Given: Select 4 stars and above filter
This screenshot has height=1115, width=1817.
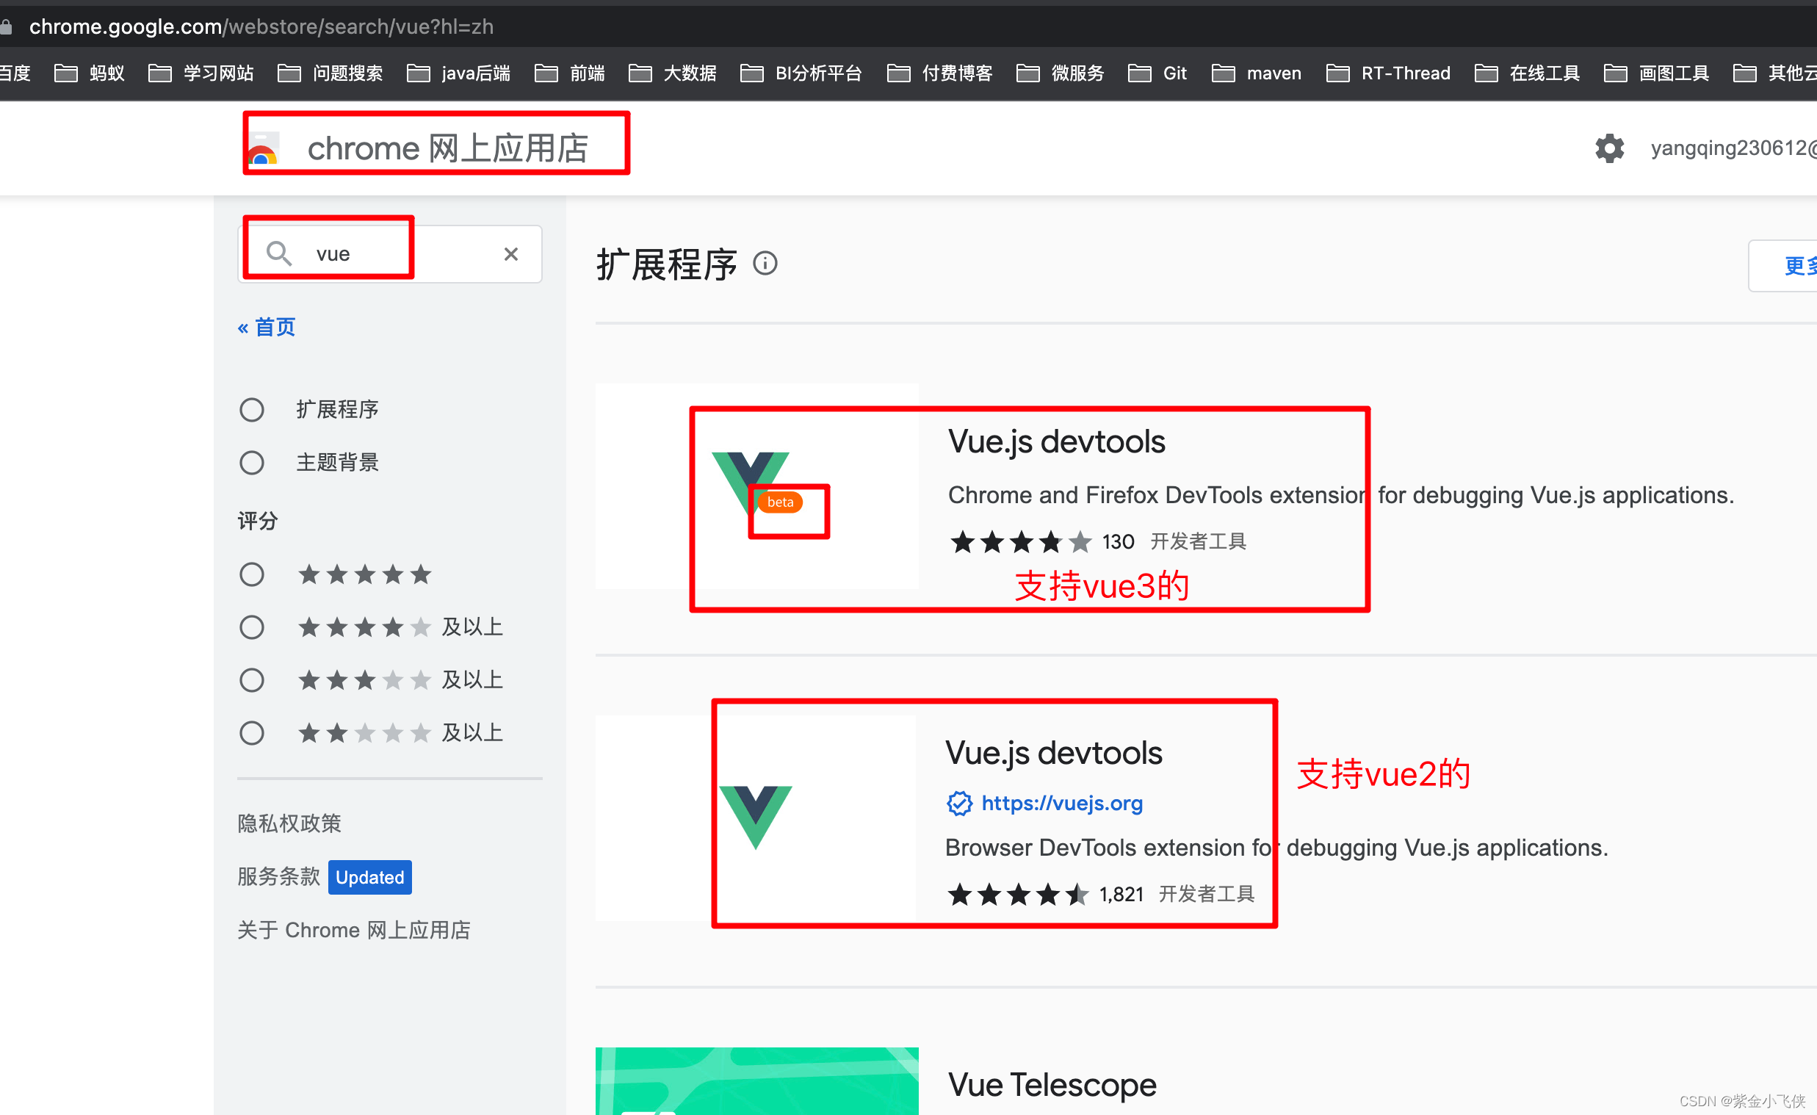Looking at the screenshot, I should pyautogui.click(x=252, y=627).
